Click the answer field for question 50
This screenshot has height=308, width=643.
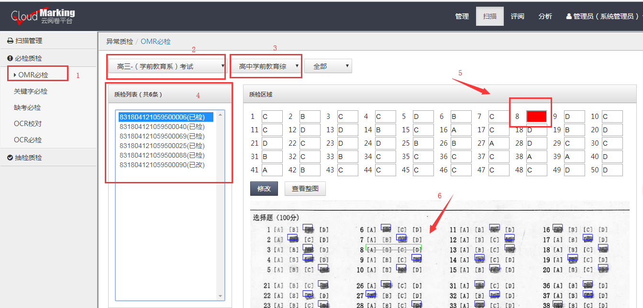coord(612,170)
